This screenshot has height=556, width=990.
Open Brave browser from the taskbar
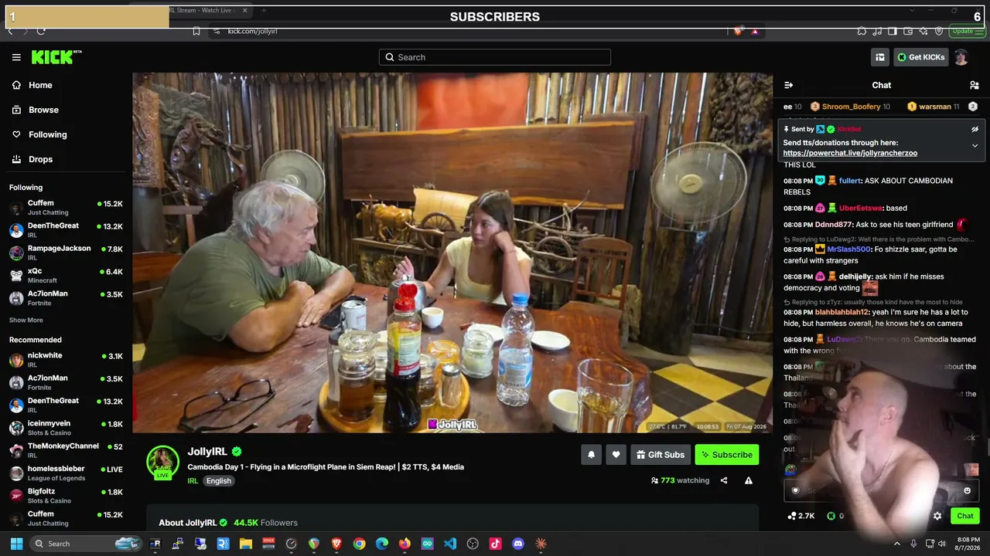pyautogui.click(x=336, y=544)
